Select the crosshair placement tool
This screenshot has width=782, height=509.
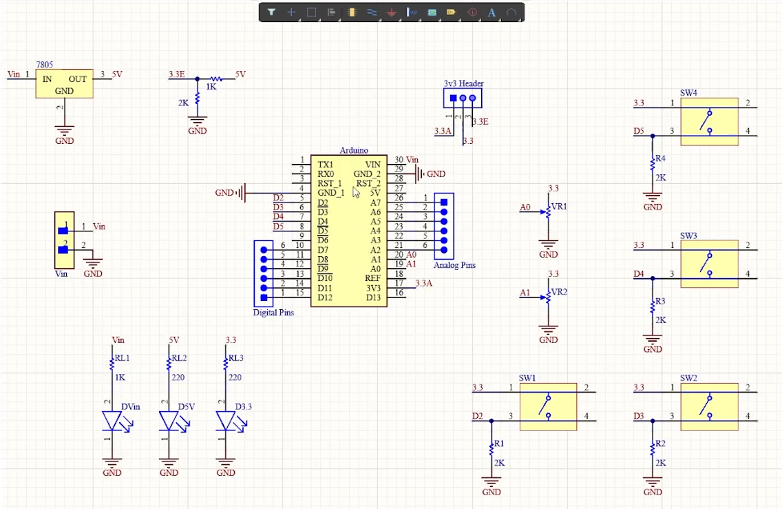coord(290,12)
